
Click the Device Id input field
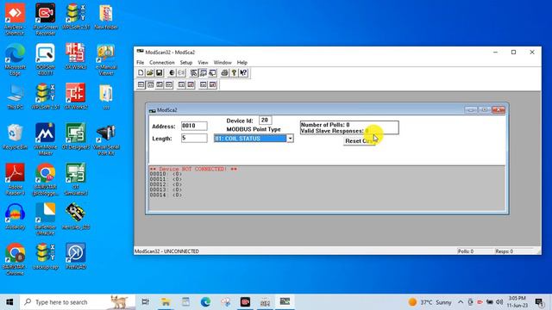coord(265,121)
